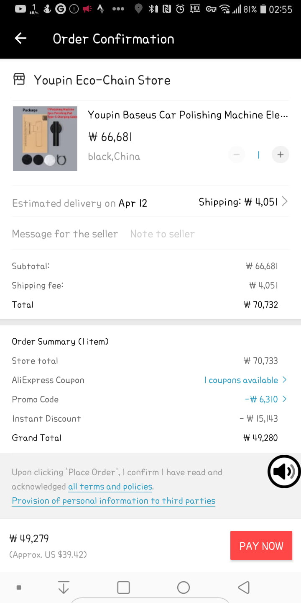Open the Youpin Baseus Car Polishing Machine title
The image size is (301, 603).
tap(188, 115)
